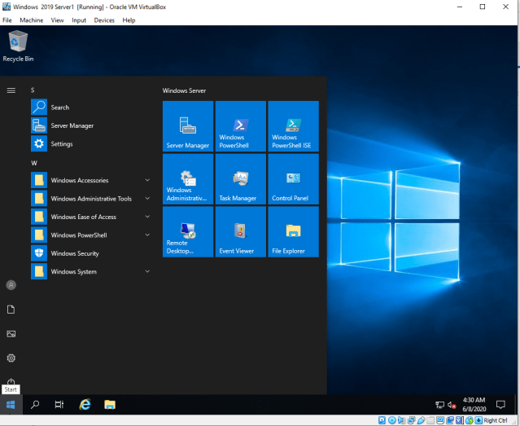Open the Devices menu in VirtualBox
520x426 pixels.
coord(104,20)
